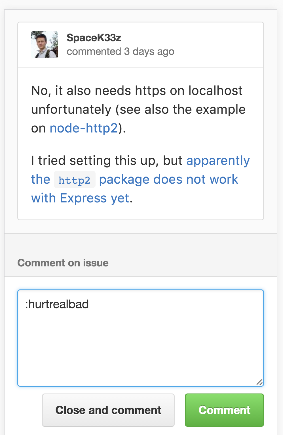Image resolution: width=283 pixels, height=435 pixels.
Task: Submit with the green Comment button
Action: pyautogui.click(x=224, y=410)
